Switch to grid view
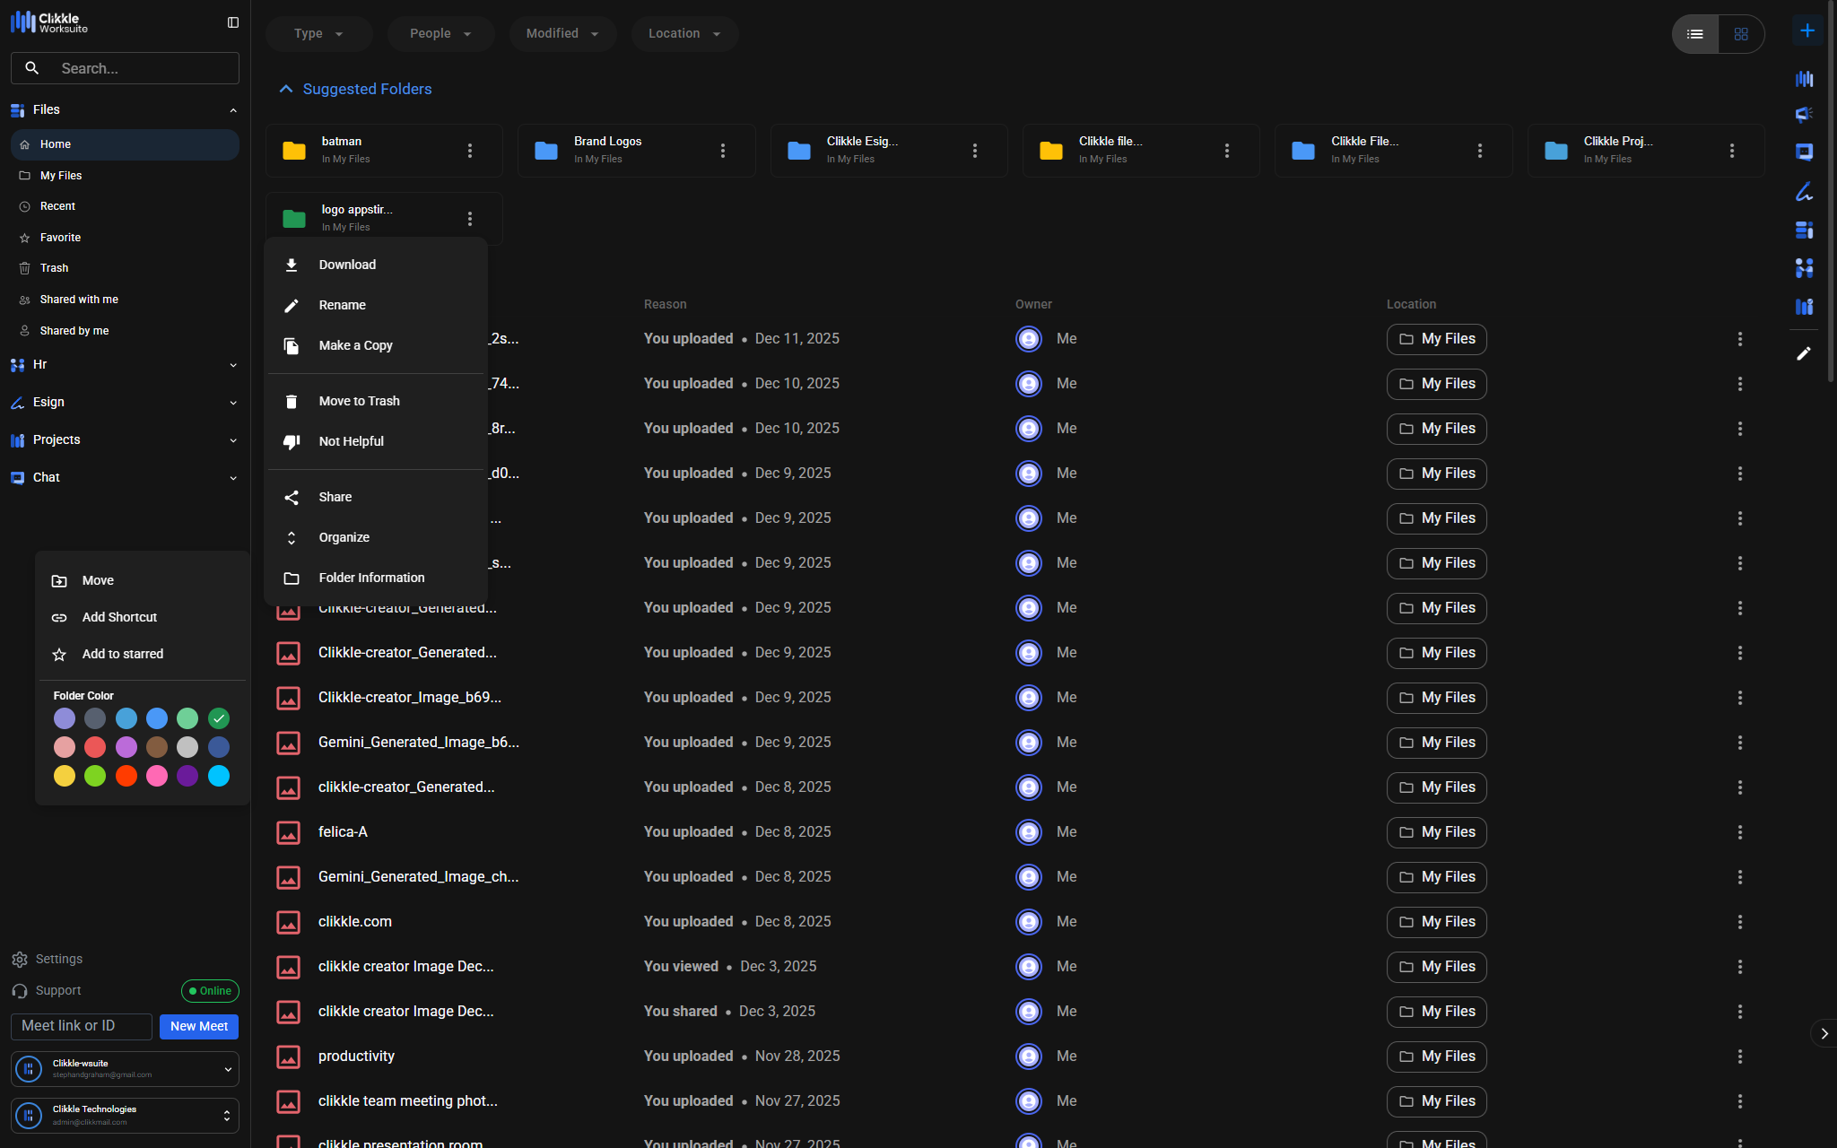Viewport: 1837px width, 1148px height. coord(1740,34)
